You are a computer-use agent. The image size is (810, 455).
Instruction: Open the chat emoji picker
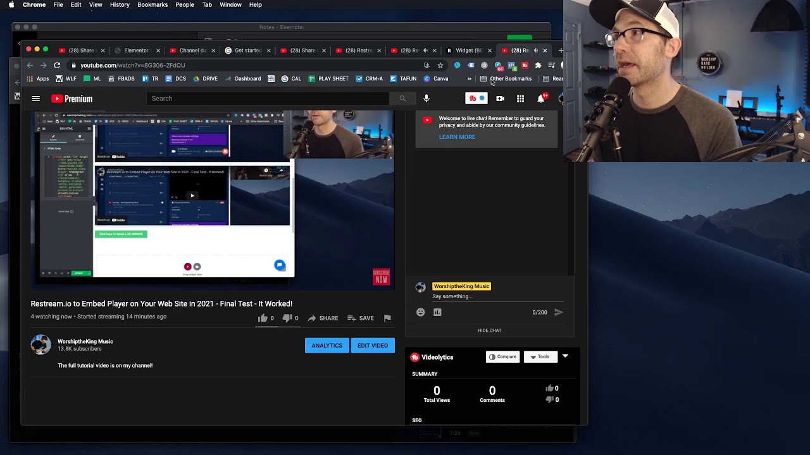click(421, 312)
